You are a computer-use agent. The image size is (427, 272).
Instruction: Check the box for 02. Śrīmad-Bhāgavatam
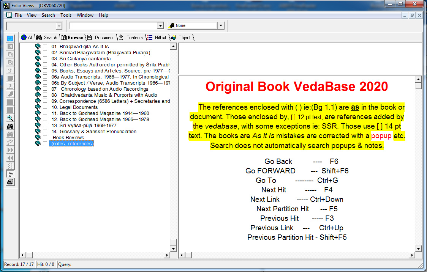[45, 52]
